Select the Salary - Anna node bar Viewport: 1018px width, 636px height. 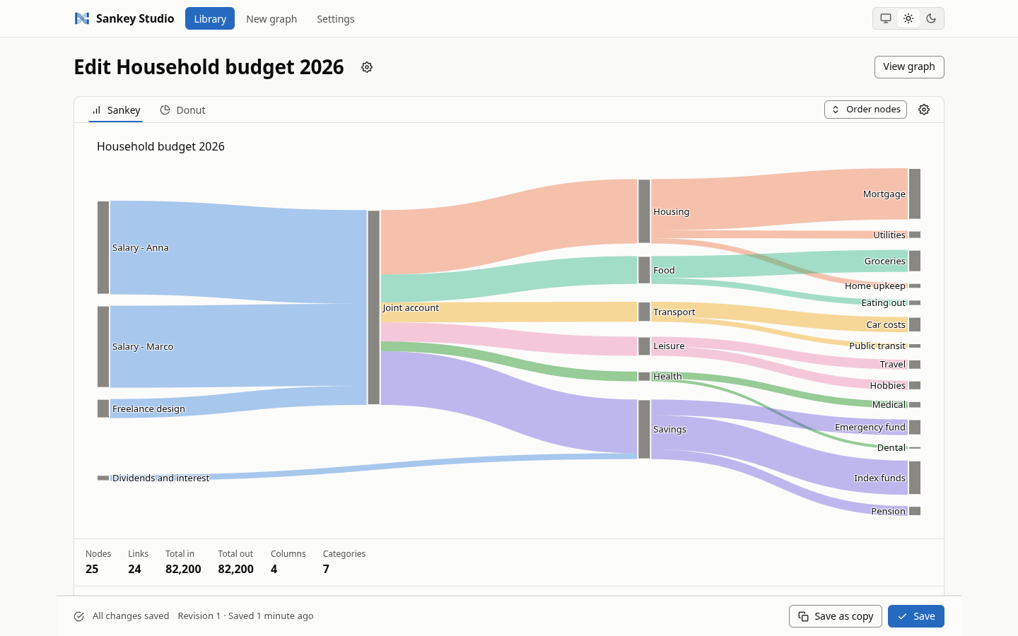tap(103, 247)
